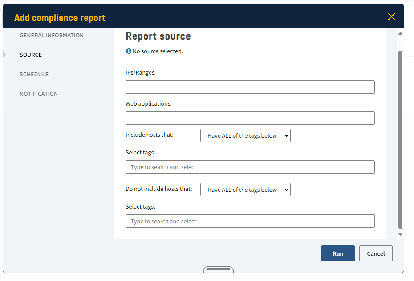This screenshot has width=414, height=281.
Task: Open the Do not include hosts dropdown
Action: pyautogui.click(x=245, y=190)
